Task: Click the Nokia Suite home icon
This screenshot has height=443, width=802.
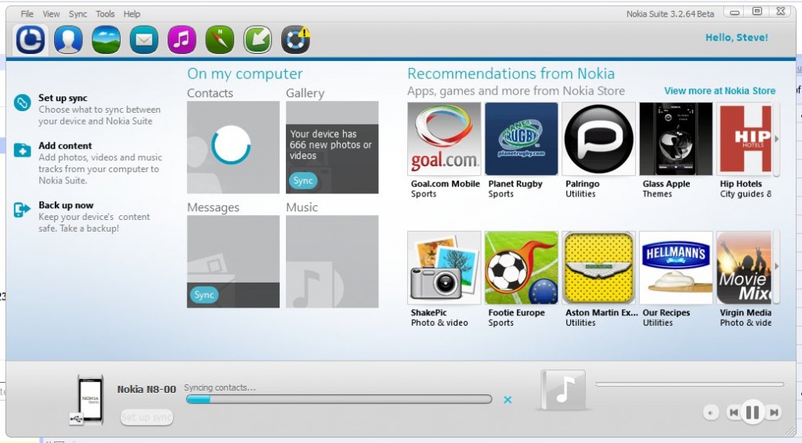Action: 31,39
